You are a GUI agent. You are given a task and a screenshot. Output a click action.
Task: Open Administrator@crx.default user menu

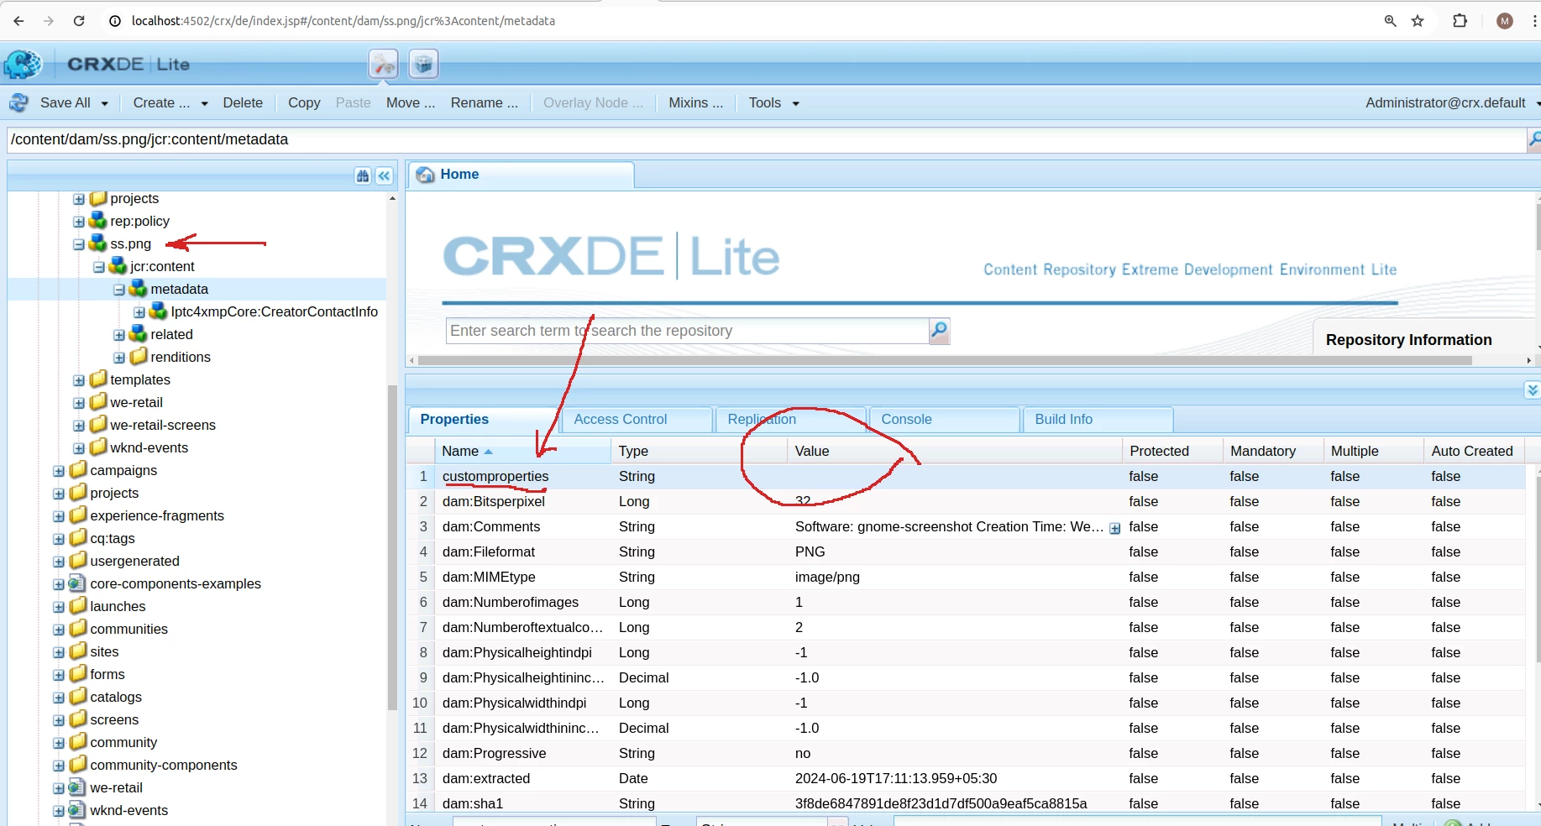(1452, 102)
